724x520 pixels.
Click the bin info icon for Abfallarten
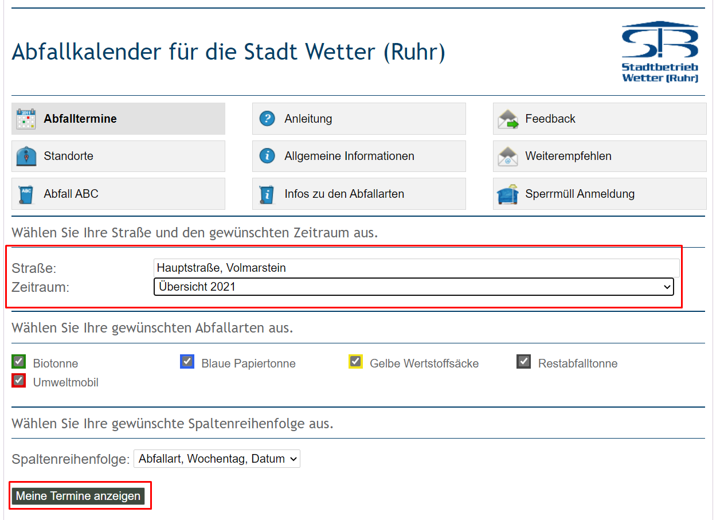click(x=267, y=194)
